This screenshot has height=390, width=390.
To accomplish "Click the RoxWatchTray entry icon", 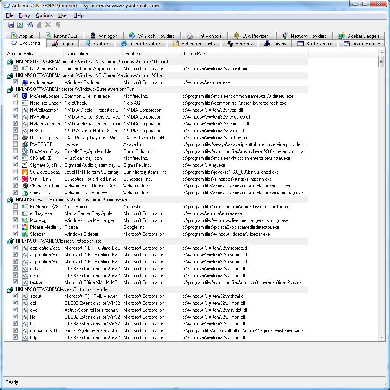I will tap(25, 151).
